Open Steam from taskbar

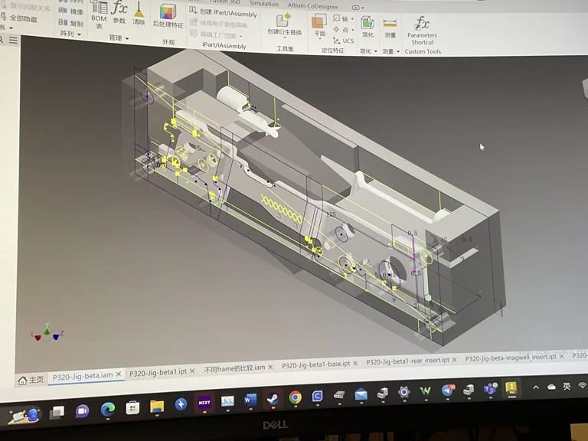tap(273, 399)
